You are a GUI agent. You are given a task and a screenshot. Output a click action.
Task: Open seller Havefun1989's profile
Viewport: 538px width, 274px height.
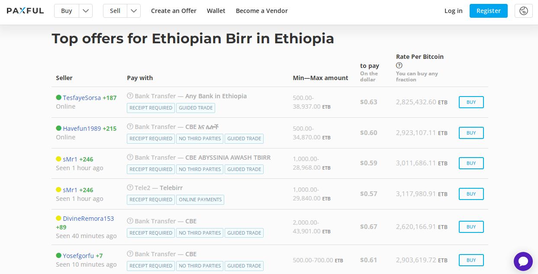coord(82,129)
